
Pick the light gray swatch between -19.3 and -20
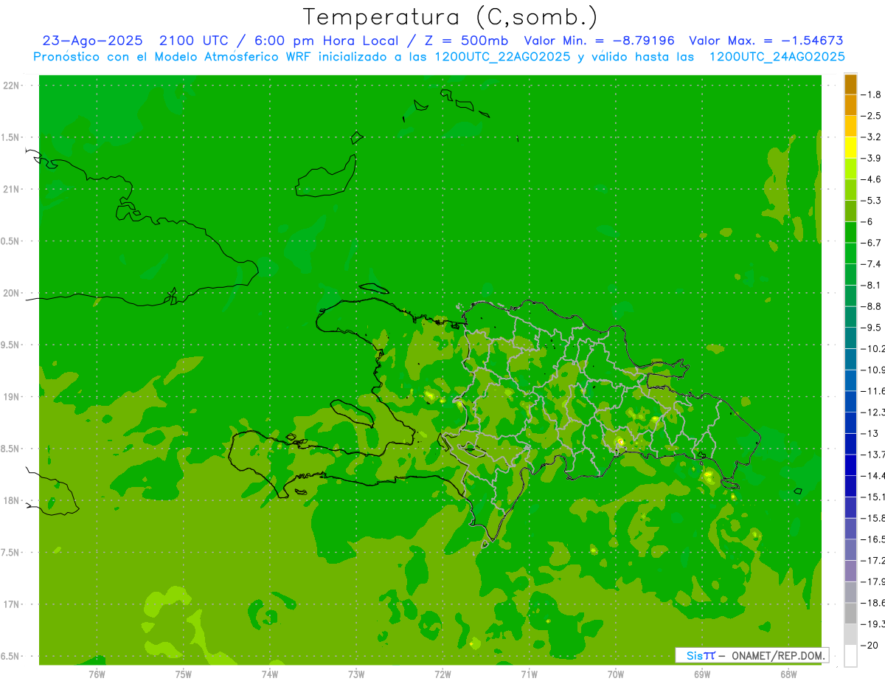tap(850, 635)
